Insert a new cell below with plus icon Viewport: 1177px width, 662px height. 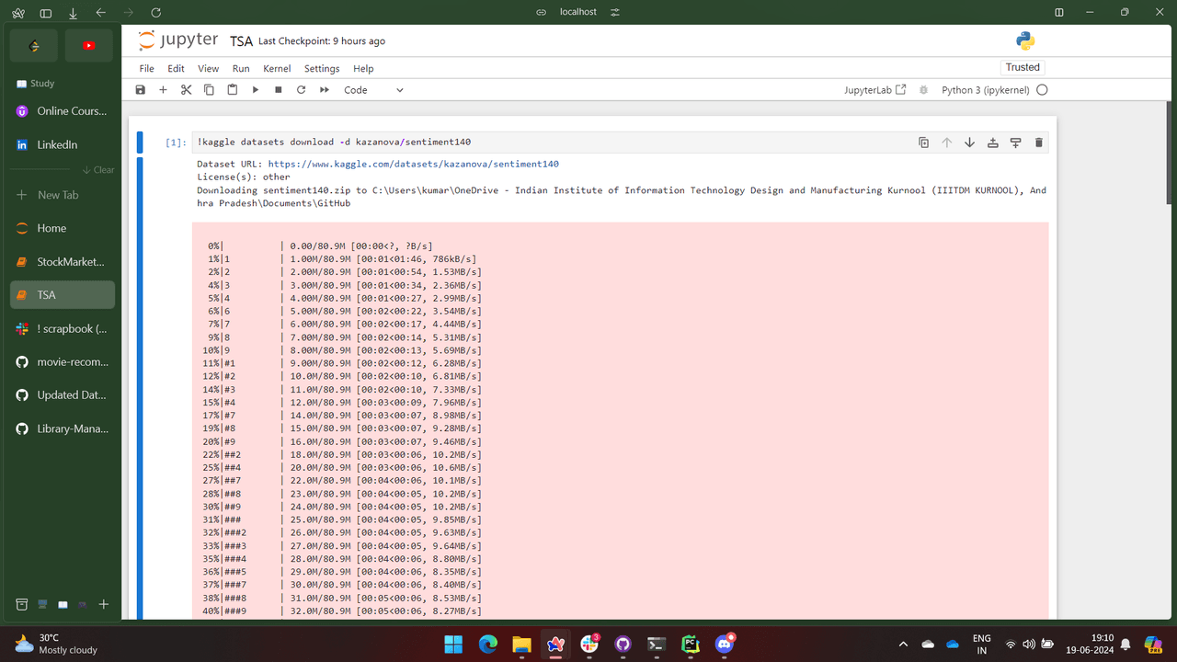point(163,90)
